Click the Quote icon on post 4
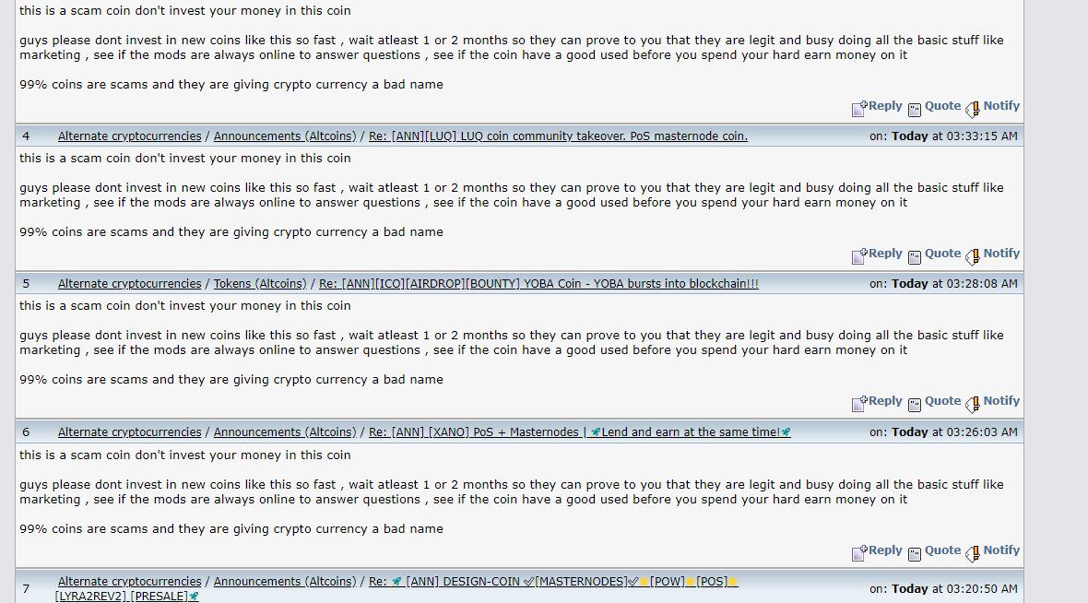 click(x=915, y=257)
